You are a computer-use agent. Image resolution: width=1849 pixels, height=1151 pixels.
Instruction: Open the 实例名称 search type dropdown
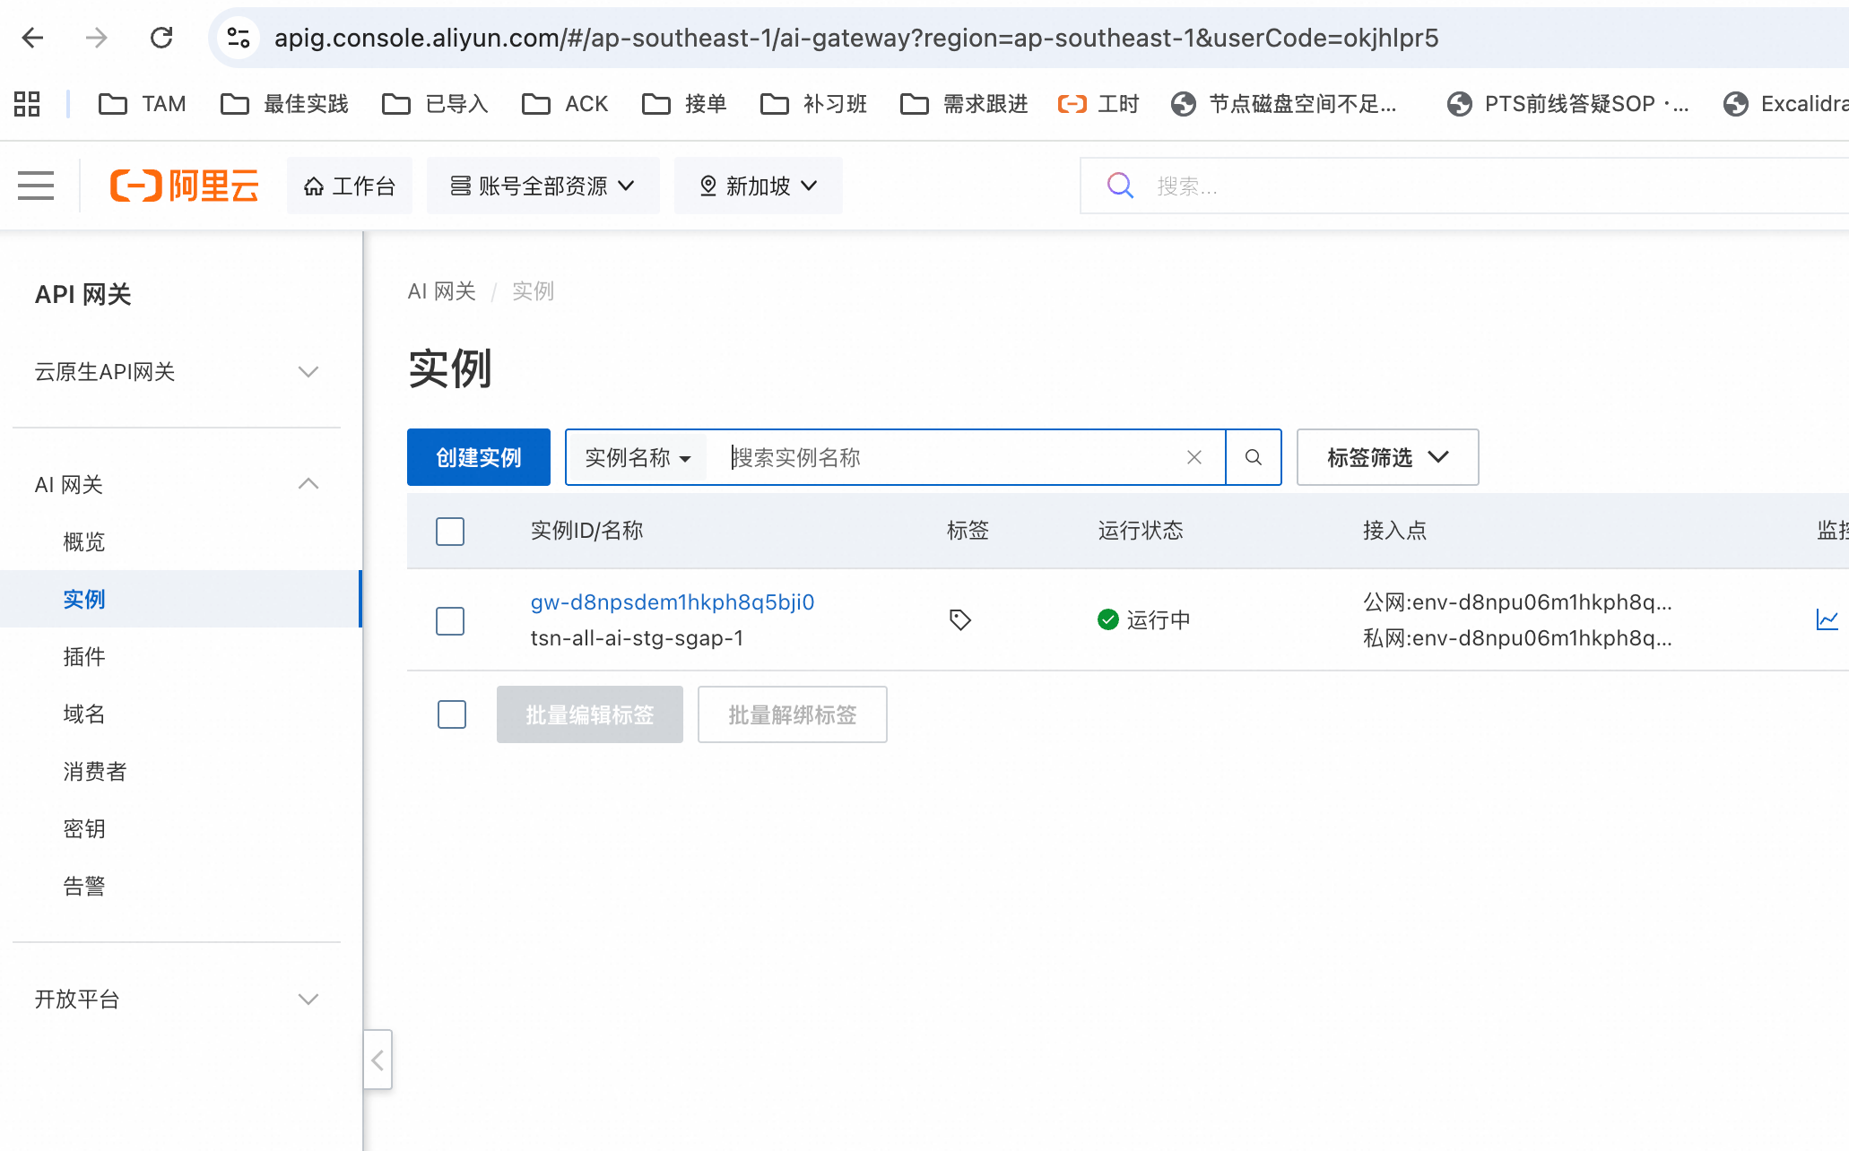coord(638,457)
